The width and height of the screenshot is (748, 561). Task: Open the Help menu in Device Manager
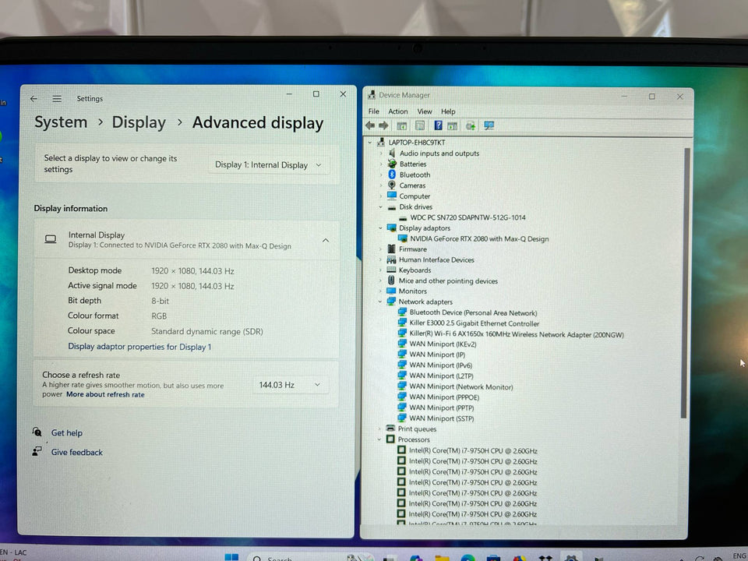pyautogui.click(x=448, y=111)
